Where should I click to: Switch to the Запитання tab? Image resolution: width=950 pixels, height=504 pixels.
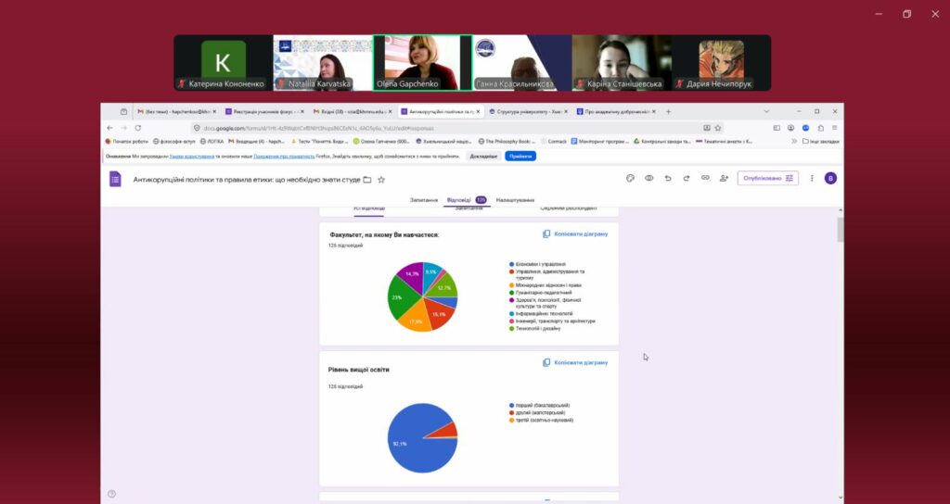[423, 199]
